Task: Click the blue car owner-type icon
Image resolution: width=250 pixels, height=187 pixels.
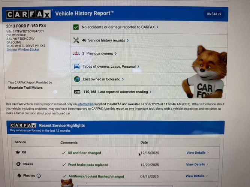Action: pyautogui.click(x=77, y=66)
